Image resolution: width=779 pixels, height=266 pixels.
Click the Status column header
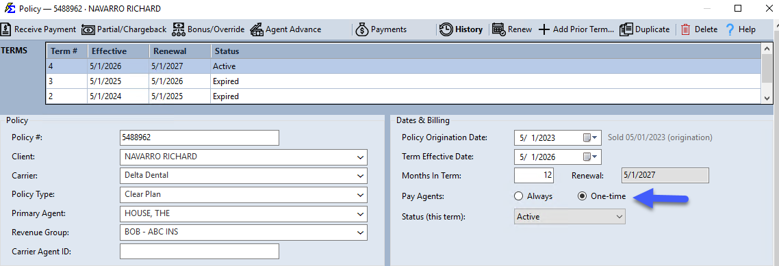pos(485,51)
